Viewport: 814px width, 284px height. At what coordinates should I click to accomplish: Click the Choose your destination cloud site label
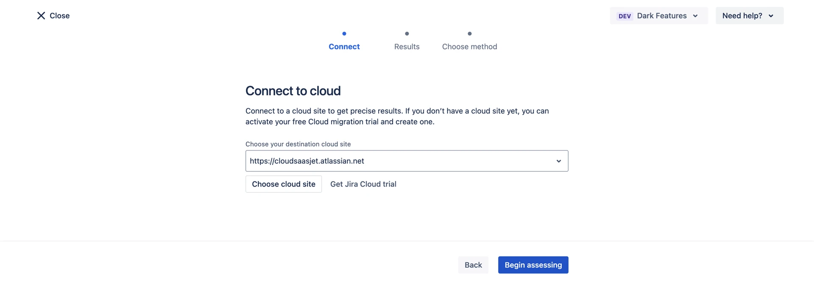298,144
